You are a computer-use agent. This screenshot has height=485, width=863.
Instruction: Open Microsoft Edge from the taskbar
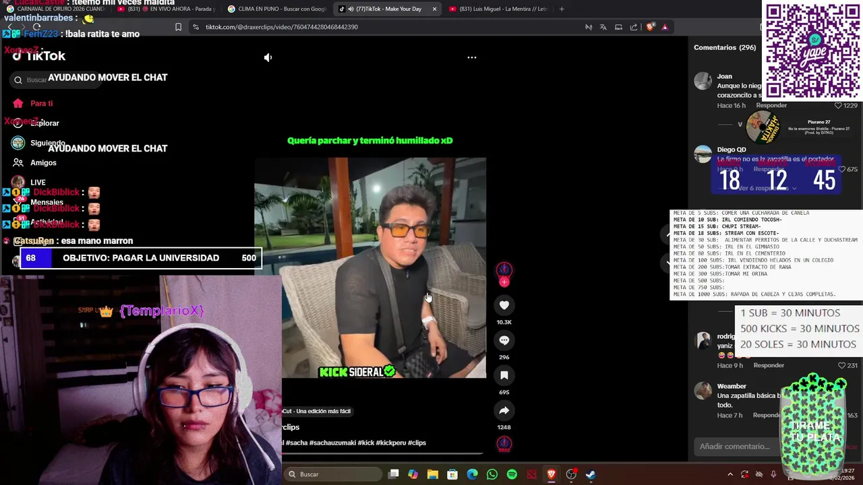click(473, 474)
